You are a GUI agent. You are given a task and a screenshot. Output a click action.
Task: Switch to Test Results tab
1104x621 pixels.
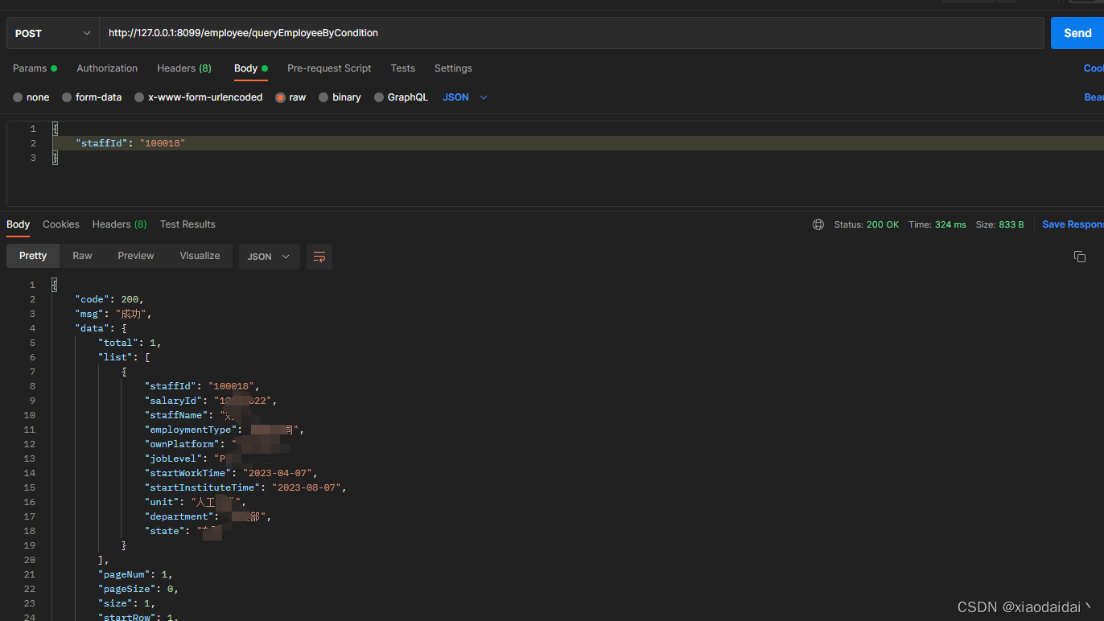(187, 224)
